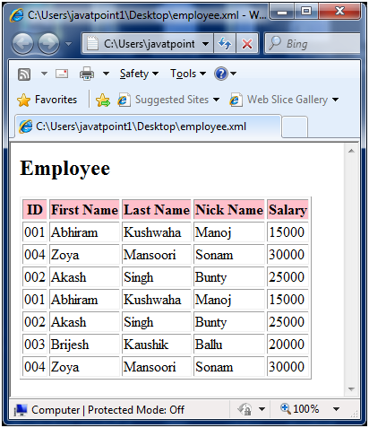Click the Back navigation arrow button
The width and height of the screenshot is (369, 428).
(22, 44)
